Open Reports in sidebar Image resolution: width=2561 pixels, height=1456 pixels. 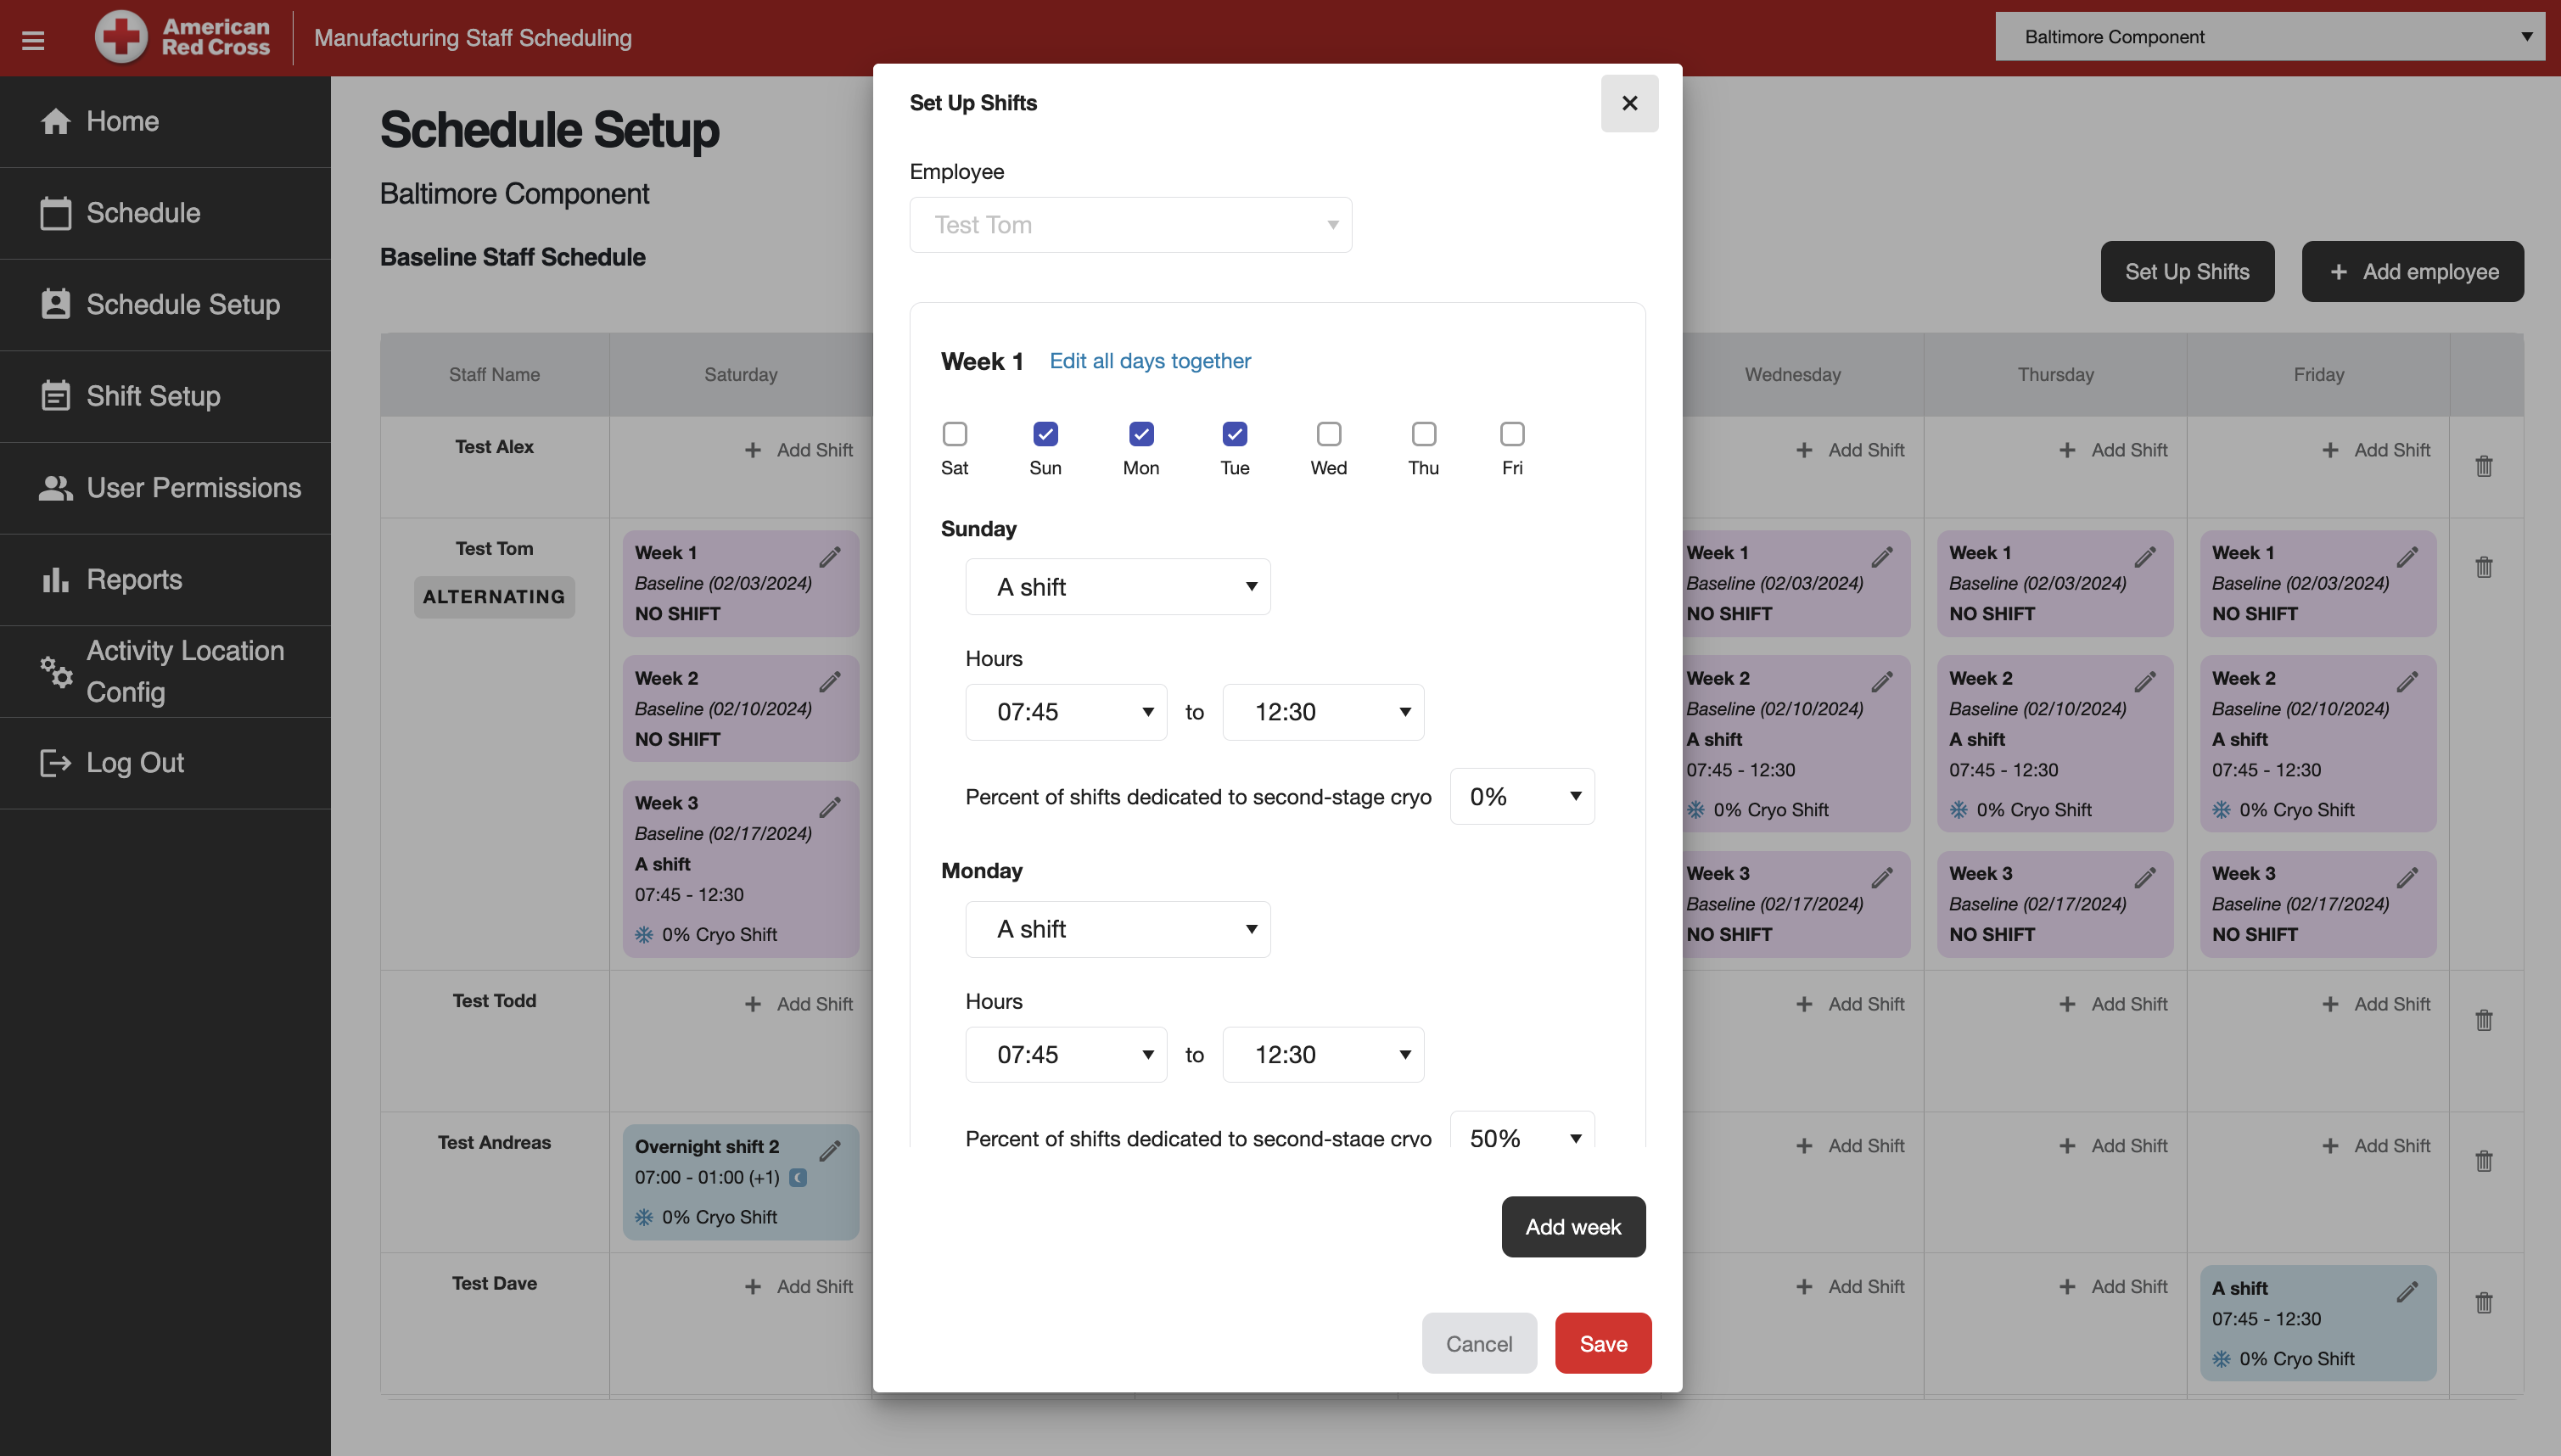[165, 580]
